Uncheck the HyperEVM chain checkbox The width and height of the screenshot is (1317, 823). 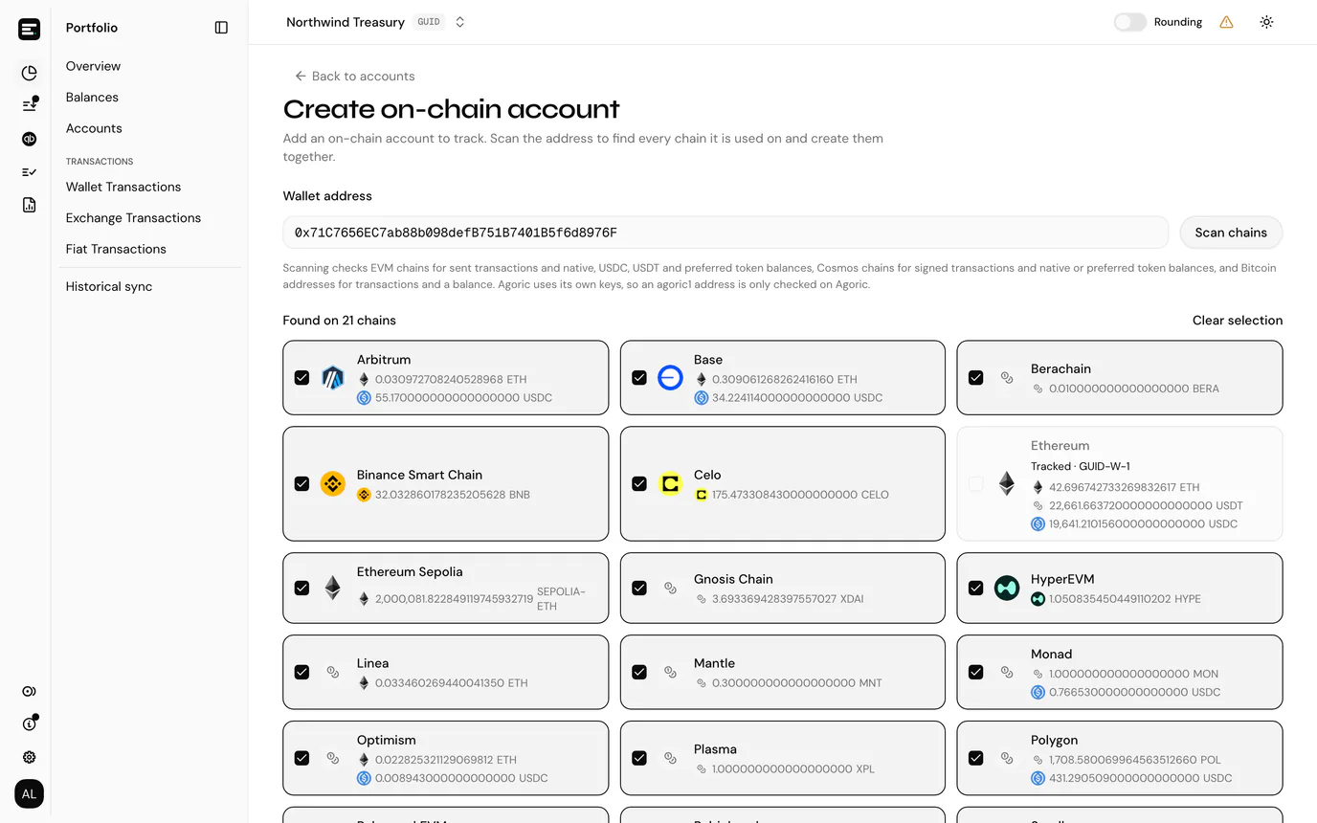click(x=976, y=589)
